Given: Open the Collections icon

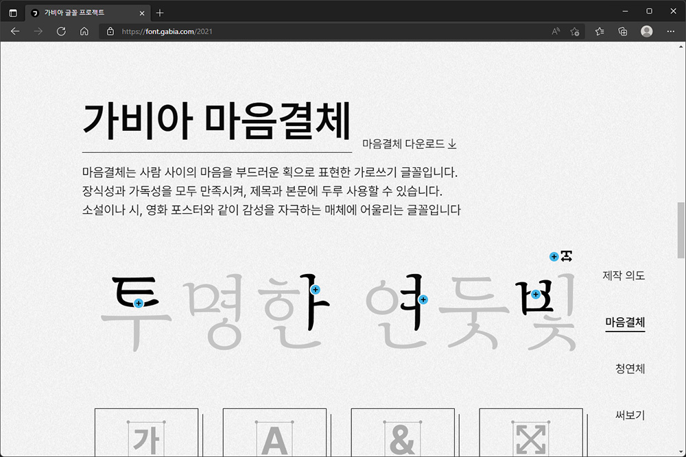Looking at the screenshot, I should point(623,32).
